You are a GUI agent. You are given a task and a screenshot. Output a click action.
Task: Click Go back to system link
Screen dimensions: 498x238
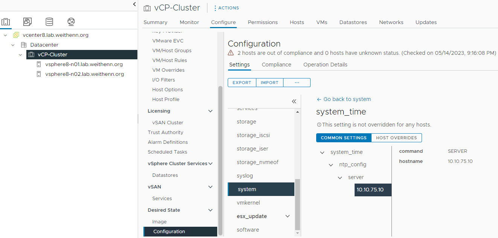344,99
